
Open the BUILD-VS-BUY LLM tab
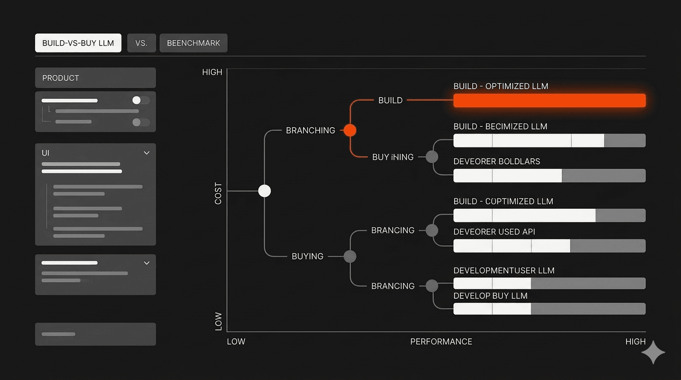point(78,43)
